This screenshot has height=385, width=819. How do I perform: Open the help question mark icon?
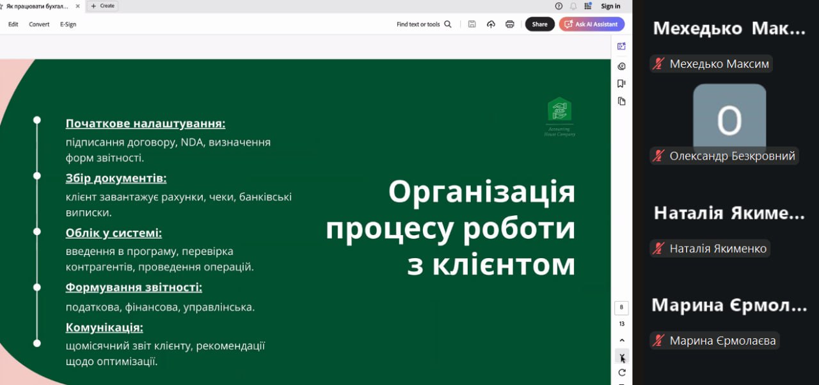pos(559,6)
